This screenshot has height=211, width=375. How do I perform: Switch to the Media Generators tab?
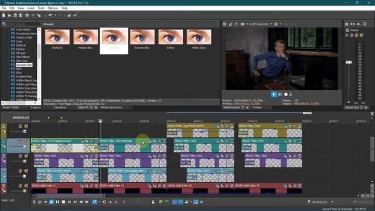(x=111, y=107)
